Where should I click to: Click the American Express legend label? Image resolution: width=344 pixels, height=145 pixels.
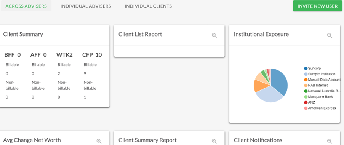pos(322,108)
